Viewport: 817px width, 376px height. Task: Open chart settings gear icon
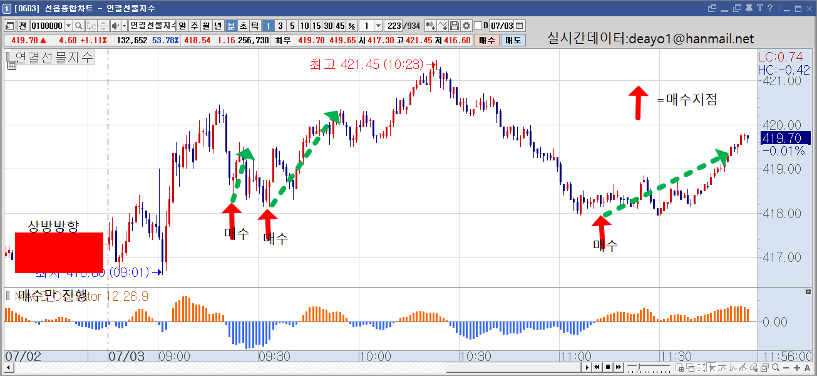(x=466, y=26)
